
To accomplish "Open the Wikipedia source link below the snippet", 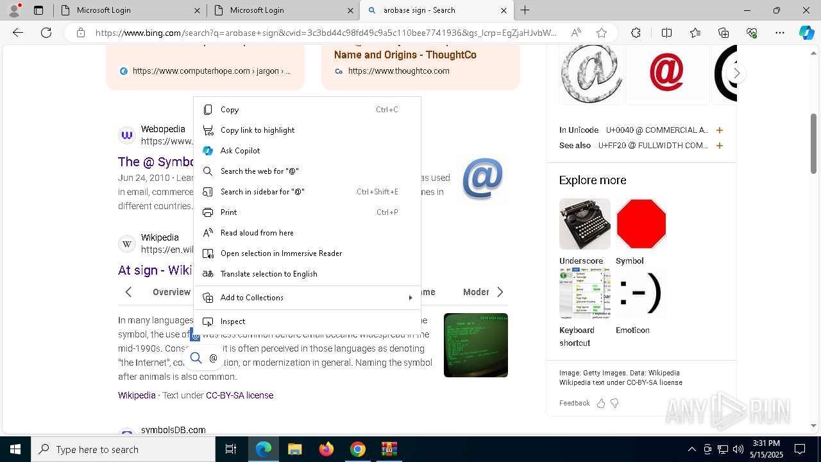I will (137, 395).
